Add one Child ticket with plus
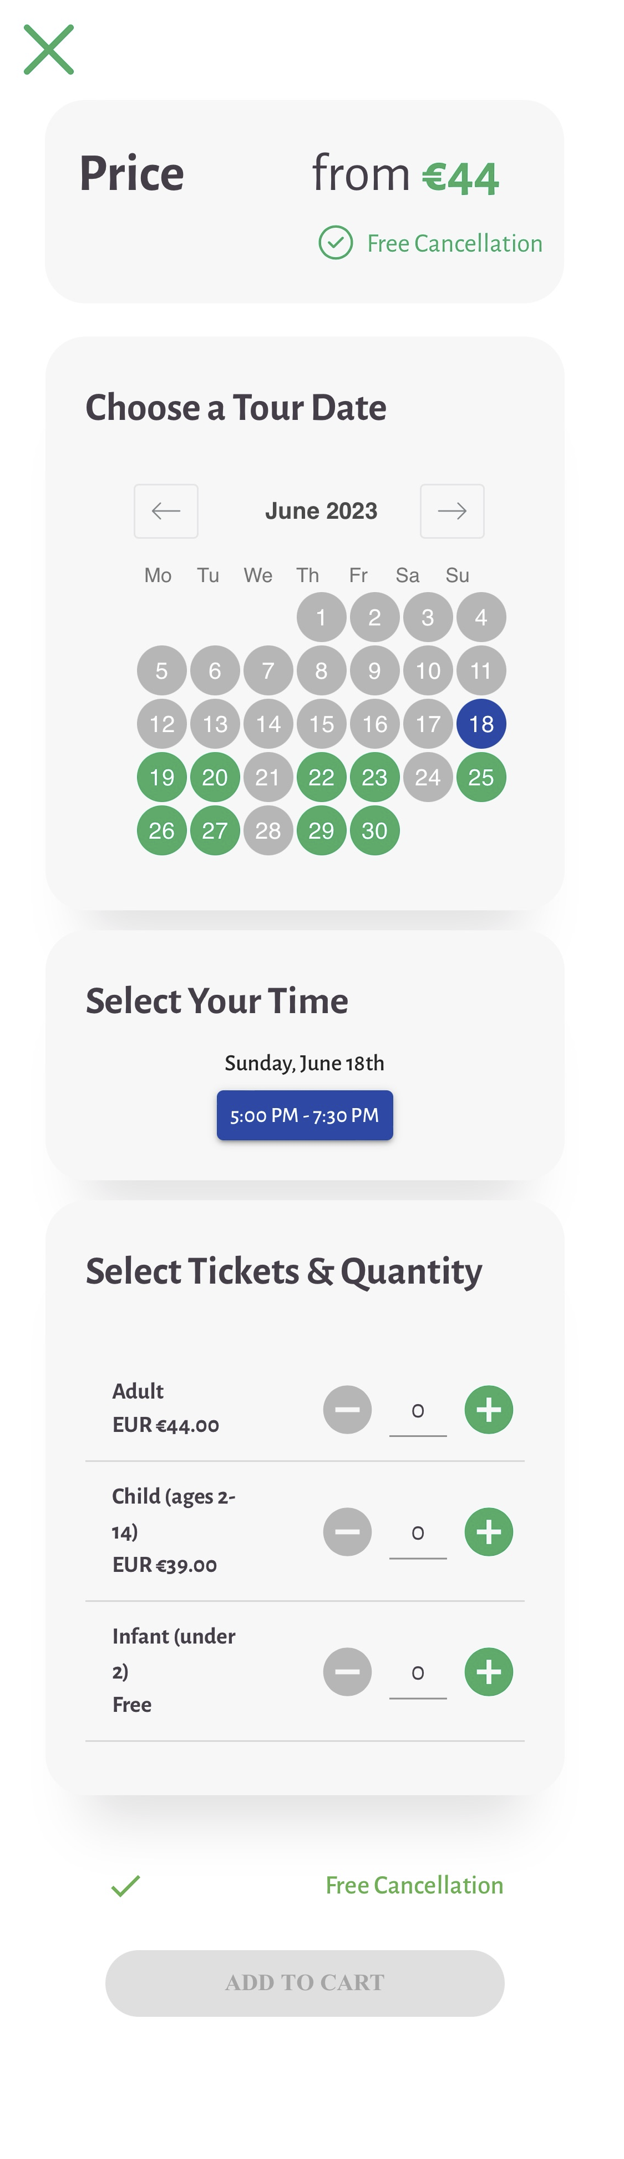Screen dimensions: 624x2159 pos(489,1532)
